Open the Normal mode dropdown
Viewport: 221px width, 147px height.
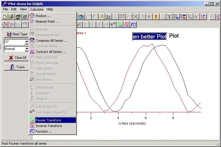point(27,49)
